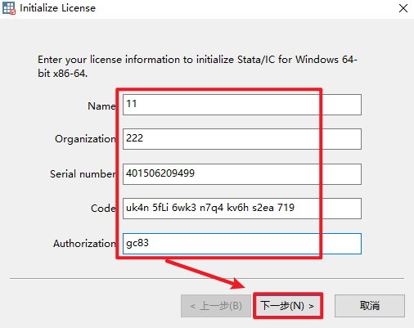Click the Initialize License title text

(x=57, y=8)
